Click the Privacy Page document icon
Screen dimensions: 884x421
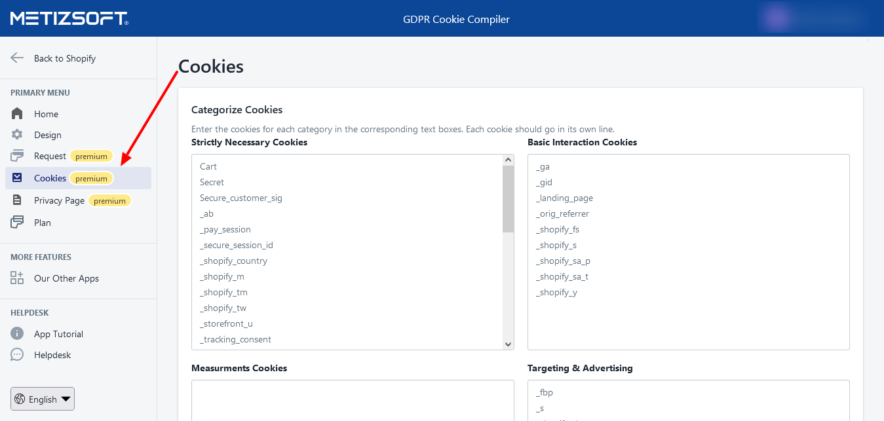[17, 200]
